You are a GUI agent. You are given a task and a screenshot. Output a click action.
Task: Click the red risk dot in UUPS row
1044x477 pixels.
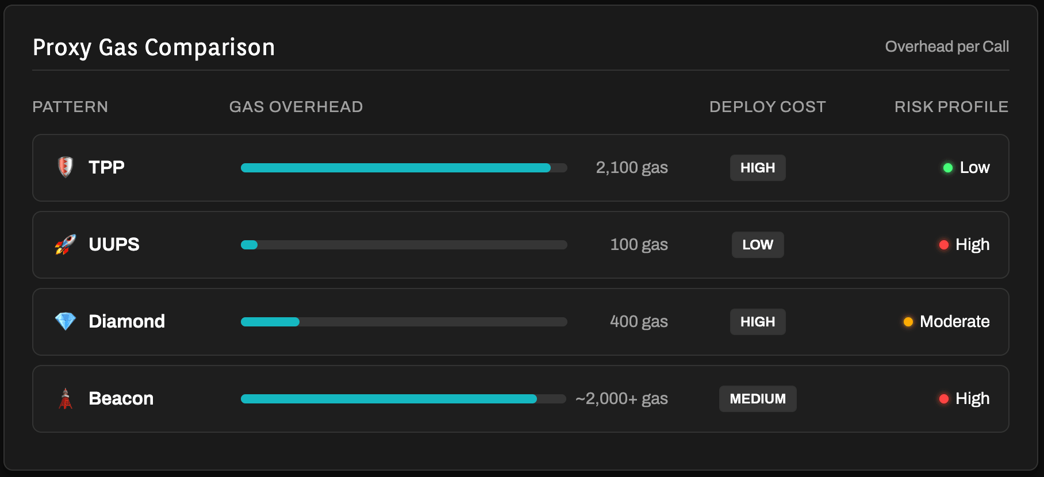943,245
